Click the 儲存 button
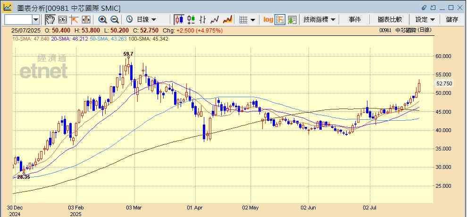Viewport: 467px width, 217px height. point(452,20)
